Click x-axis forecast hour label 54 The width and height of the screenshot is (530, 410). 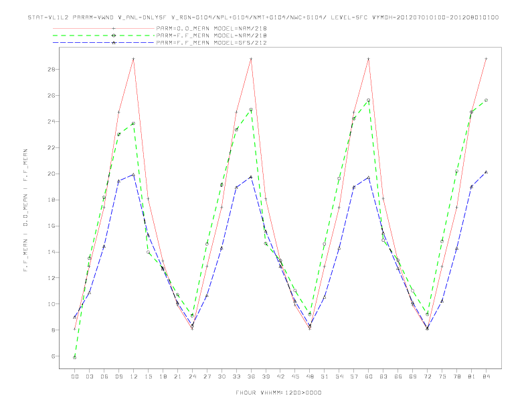339,377
